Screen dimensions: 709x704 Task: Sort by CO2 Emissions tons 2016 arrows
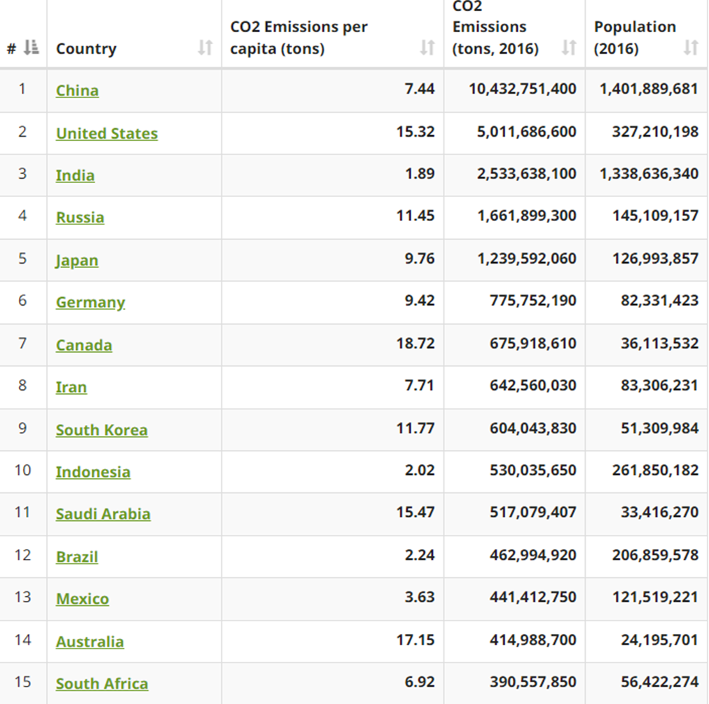pyautogui.click(x=569, y=48)
